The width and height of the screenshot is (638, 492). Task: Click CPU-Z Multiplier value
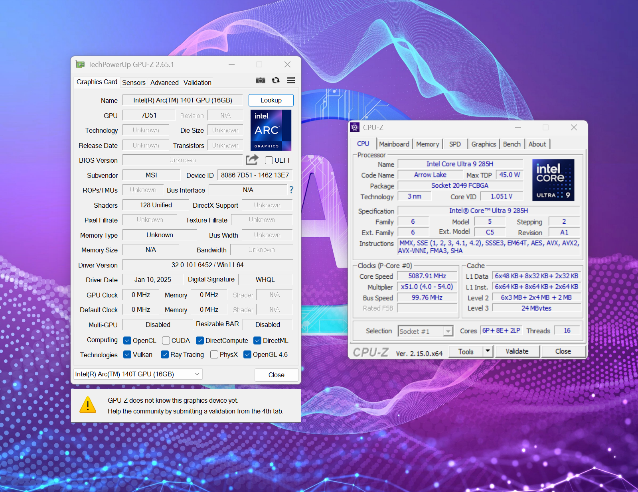point(427,287)
